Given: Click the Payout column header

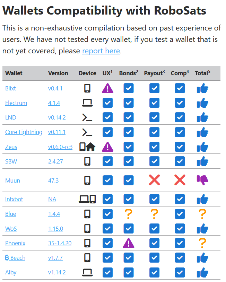Looking at the screenshot, I should (x=154, y=73).
